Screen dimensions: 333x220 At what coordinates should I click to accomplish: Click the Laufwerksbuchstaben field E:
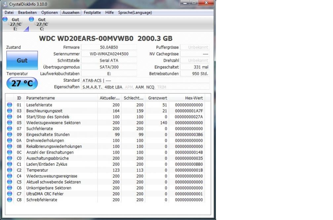coord(109,74)
